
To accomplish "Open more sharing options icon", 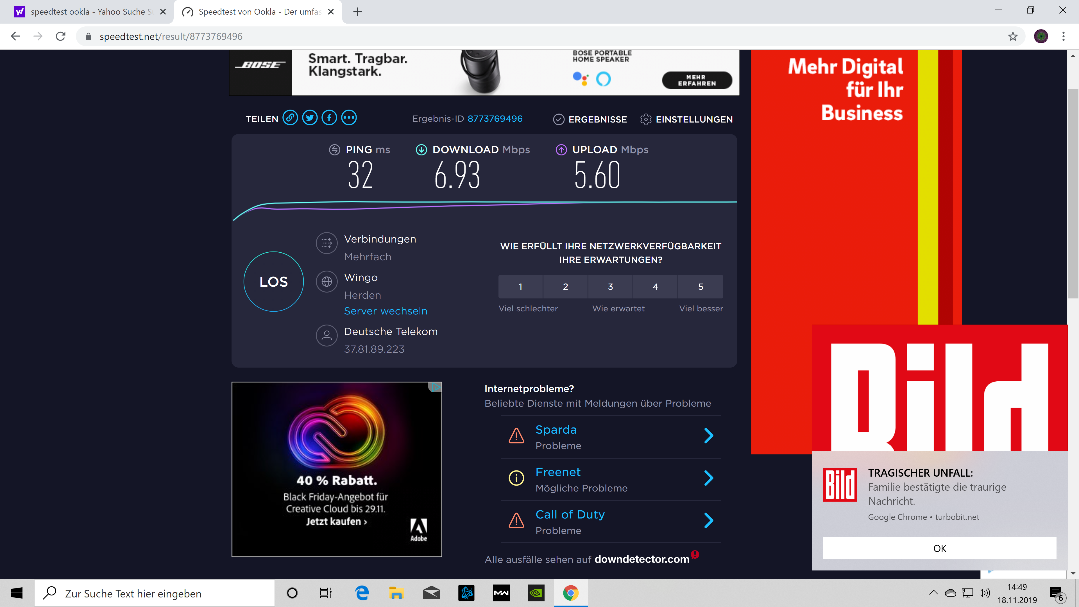I will [x=349, y=118].
